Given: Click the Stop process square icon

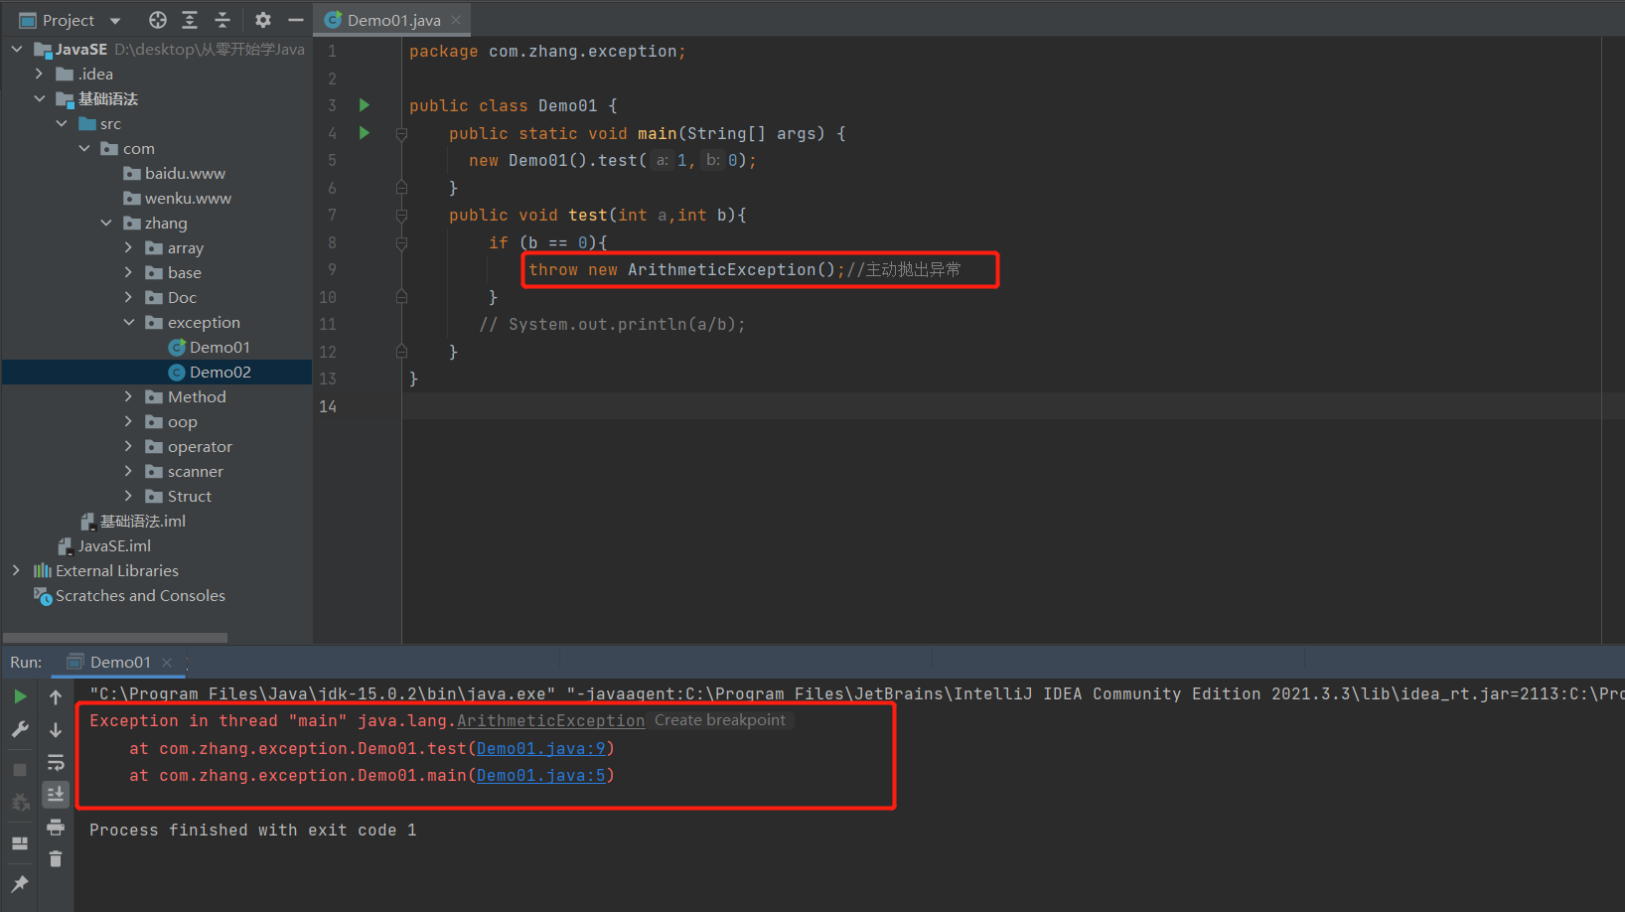Looking at the screenshot, I should pos(20,770).
